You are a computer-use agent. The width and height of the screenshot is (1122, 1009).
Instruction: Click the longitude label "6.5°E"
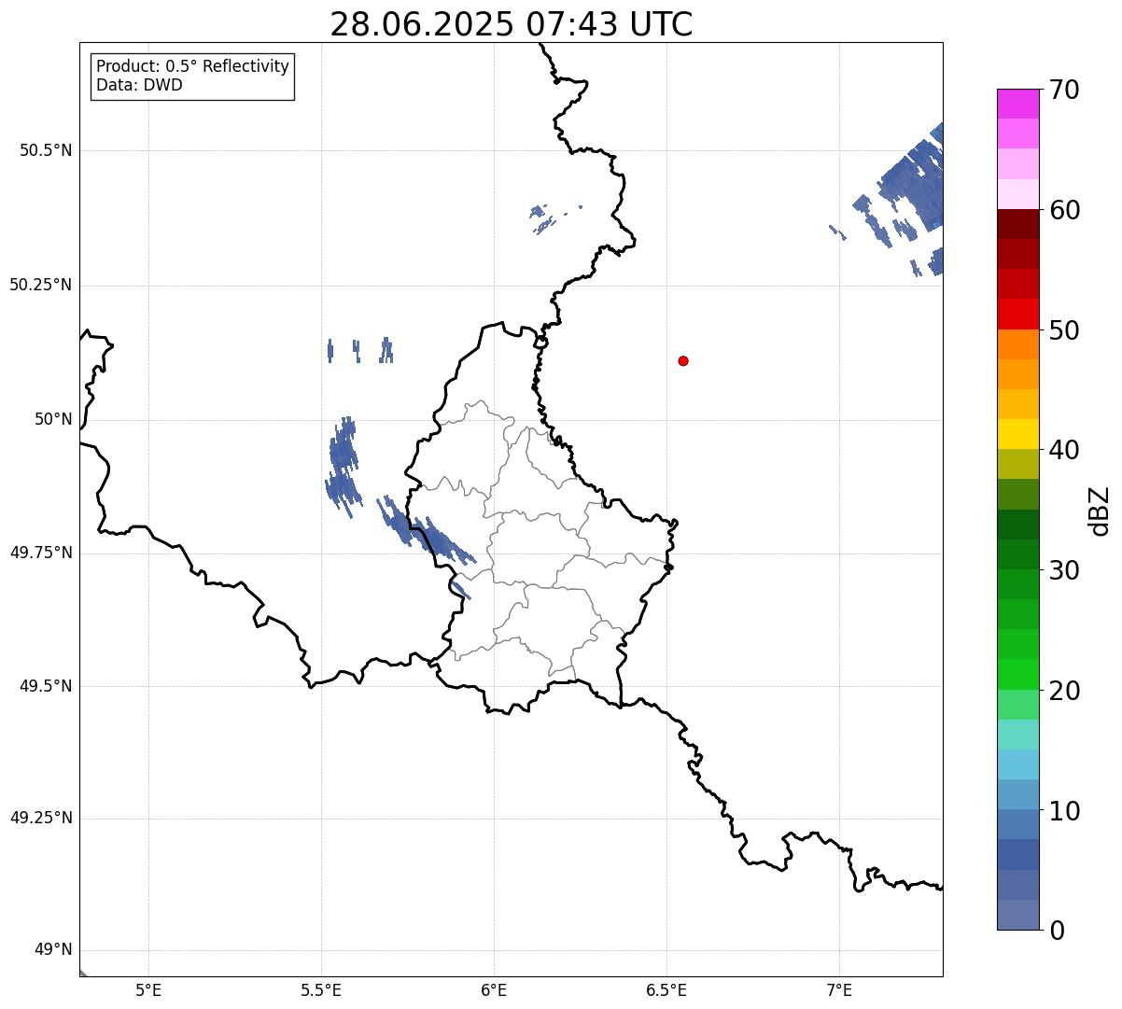(x=666, y=989)
